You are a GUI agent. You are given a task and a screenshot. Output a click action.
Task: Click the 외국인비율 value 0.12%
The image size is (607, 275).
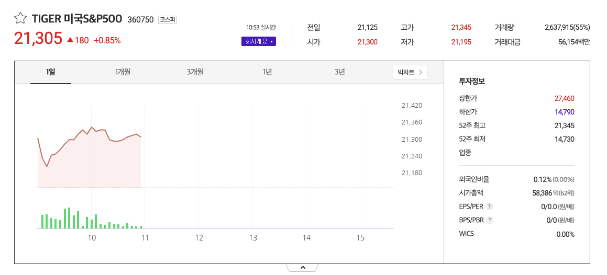[542, 180]
